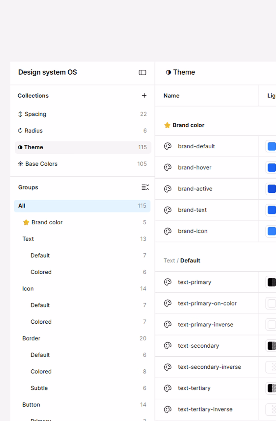
Task: Click the brand-hover variable name
Action: click(195, 167)
